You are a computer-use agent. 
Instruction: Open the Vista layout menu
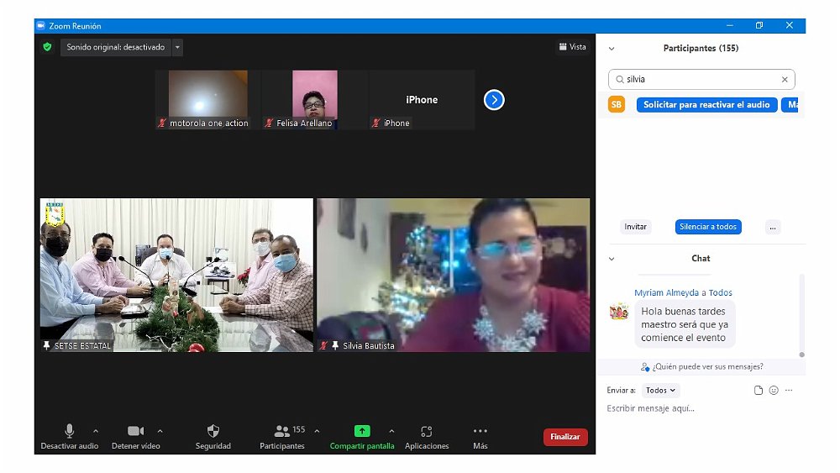(x=572, y=47)
